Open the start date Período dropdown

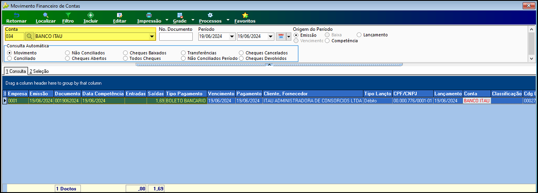click(231, 36)
